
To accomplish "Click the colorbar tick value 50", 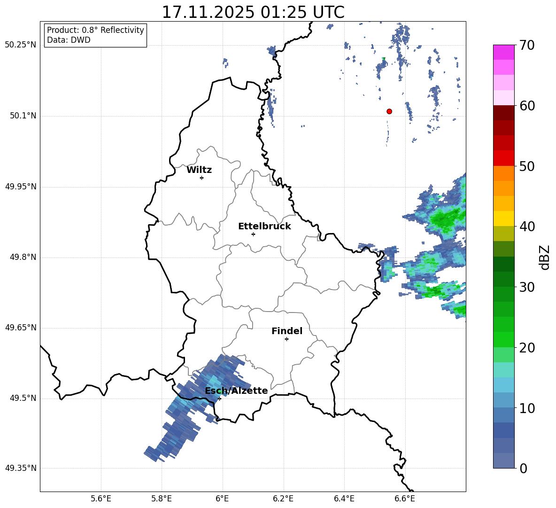I will (527, 166).
